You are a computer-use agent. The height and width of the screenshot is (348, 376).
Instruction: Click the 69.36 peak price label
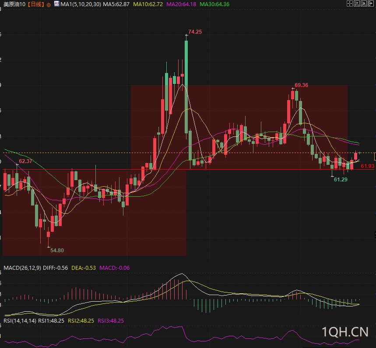click(x=301, y=85)
